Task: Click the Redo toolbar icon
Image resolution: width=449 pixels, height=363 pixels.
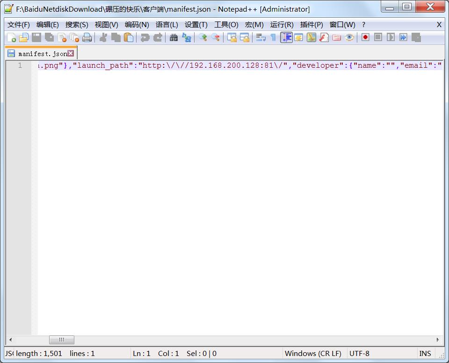Action: tap(158, 37)
